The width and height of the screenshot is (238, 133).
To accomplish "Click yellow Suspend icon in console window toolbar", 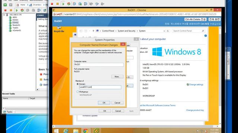I will pyautogui.click(x=57, y=4).
